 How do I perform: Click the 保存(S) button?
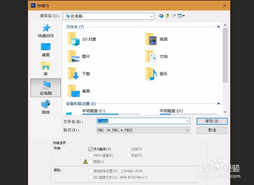(212, 121)
